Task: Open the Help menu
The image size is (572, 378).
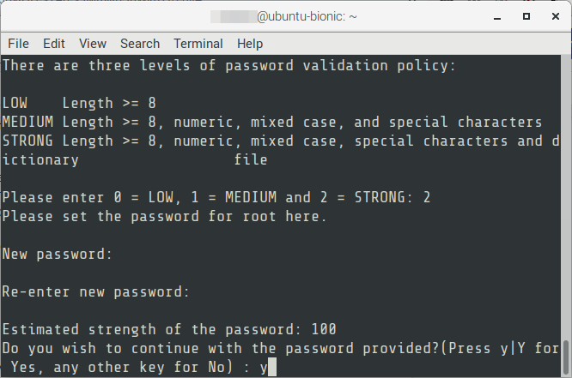Action: click(250, 44)
